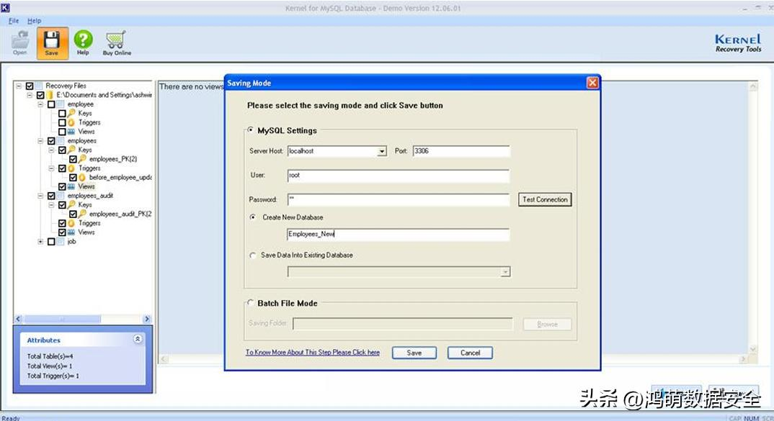This screenshot has width=774, height=421.
Task: Click the Test Connection button
Action: pos(545,199)
